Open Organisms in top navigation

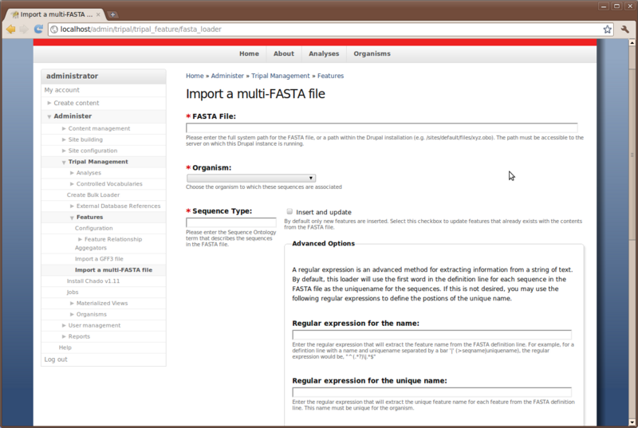372,53
